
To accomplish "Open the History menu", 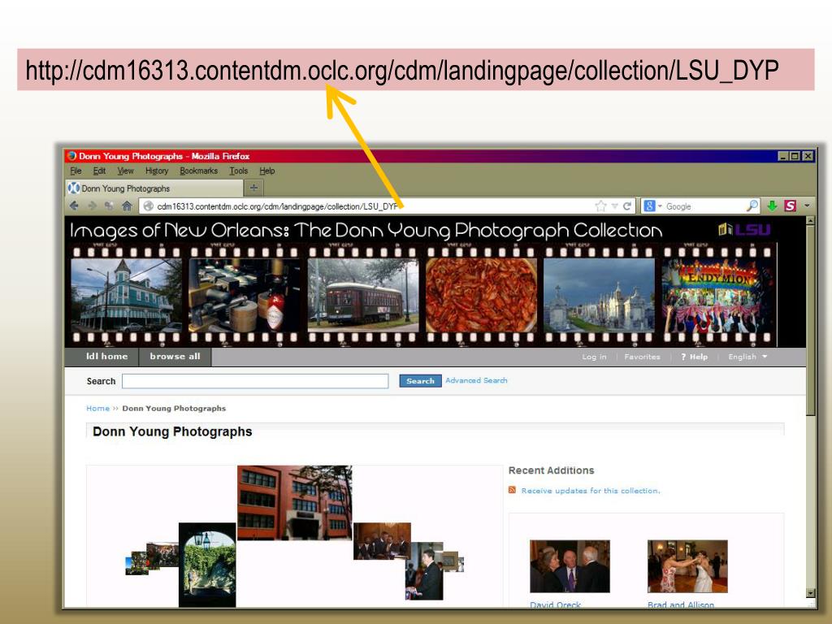I will point(157,171).
